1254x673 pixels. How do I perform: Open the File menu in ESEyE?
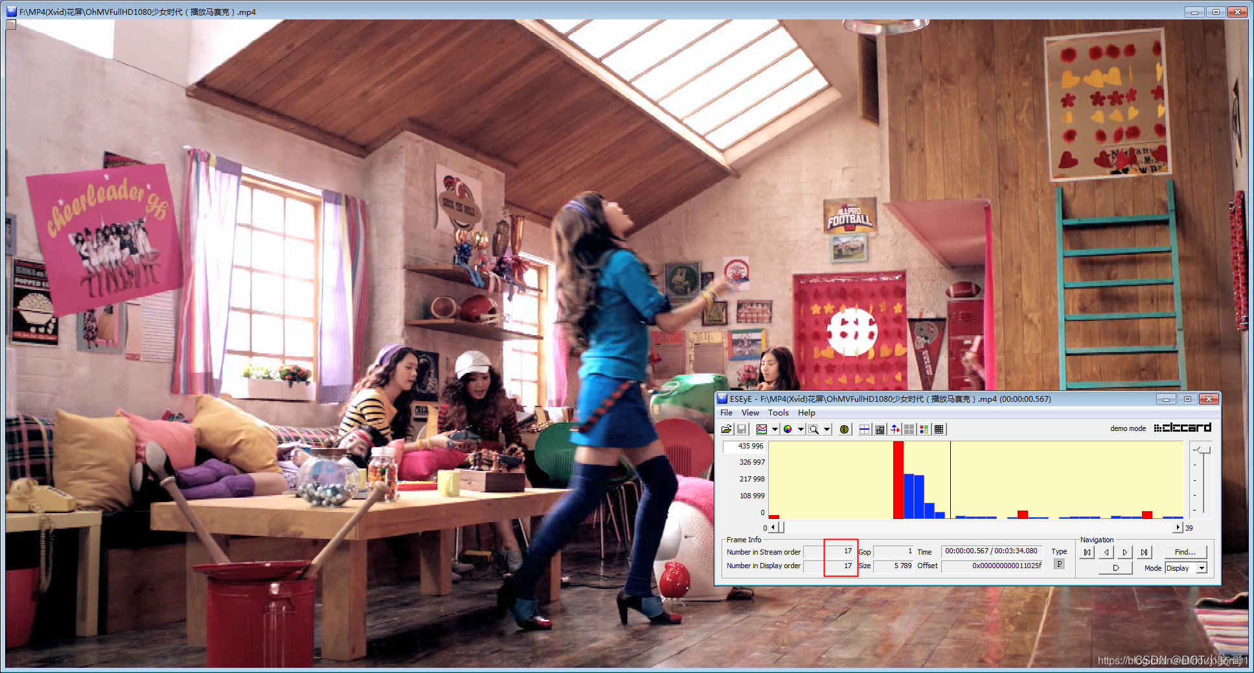726,413
